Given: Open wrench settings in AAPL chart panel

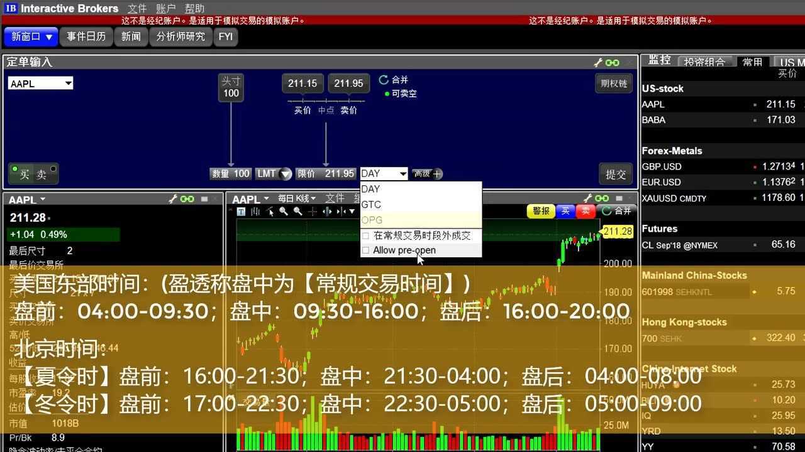Looking at the screenshot, I should click(588, 198).
